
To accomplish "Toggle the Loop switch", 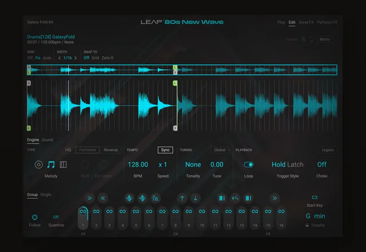I will coord(249,164).
